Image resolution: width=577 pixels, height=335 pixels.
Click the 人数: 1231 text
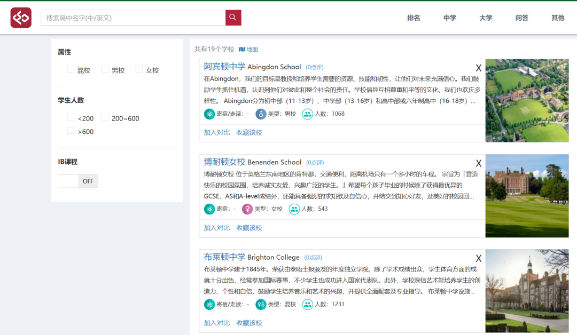(x=330, y=304)
